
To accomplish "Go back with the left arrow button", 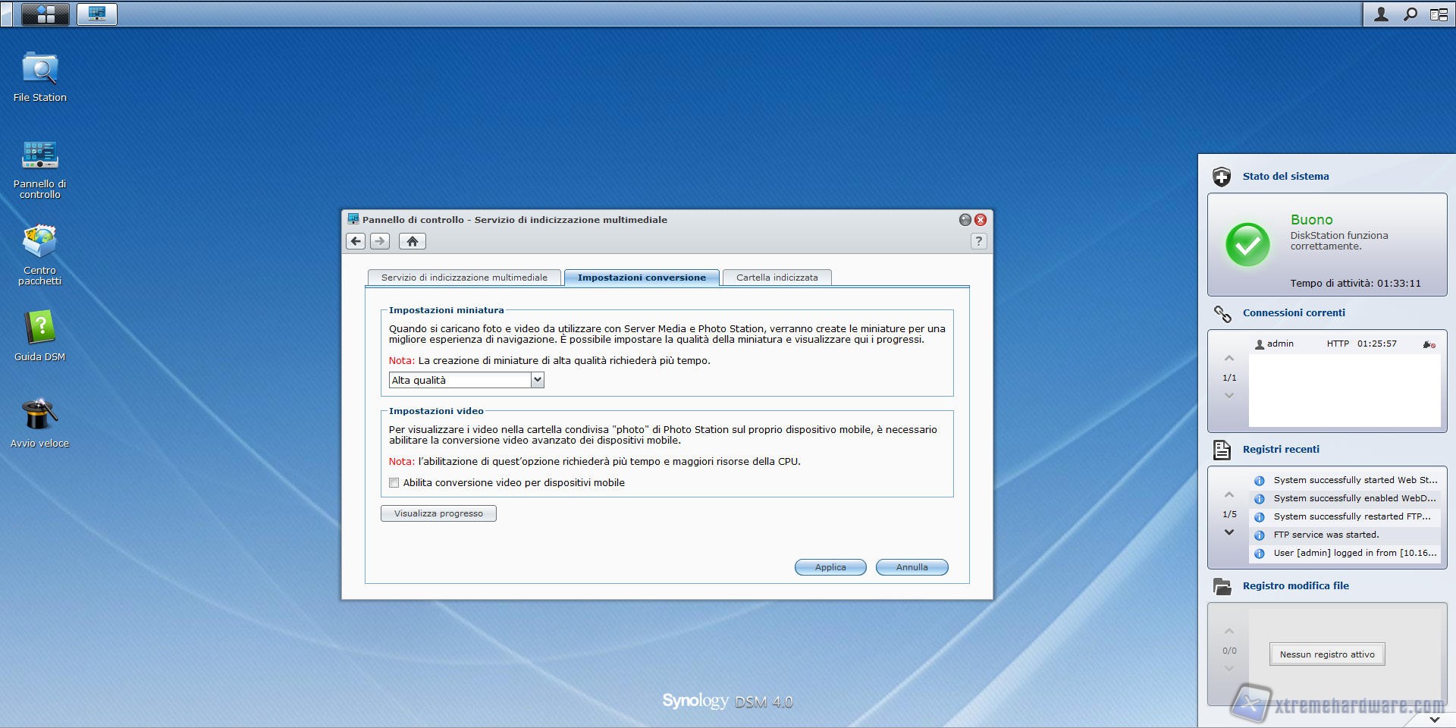I will point(356,241).
